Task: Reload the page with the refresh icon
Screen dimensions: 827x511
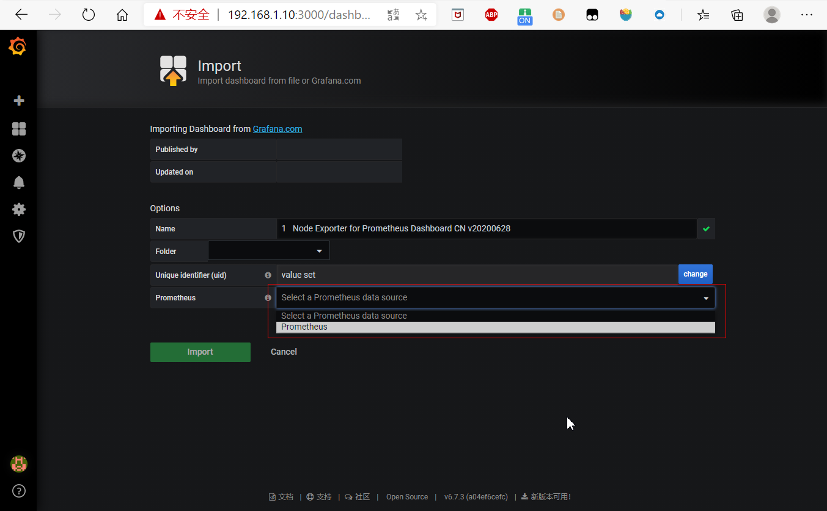Action: (x=89, y=15)
